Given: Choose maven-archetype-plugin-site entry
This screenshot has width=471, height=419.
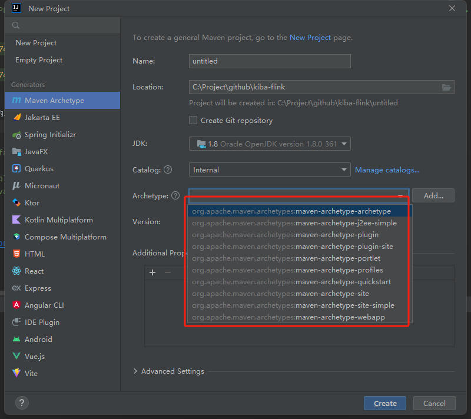Looking at the screenshot, I should coord(300,247).
